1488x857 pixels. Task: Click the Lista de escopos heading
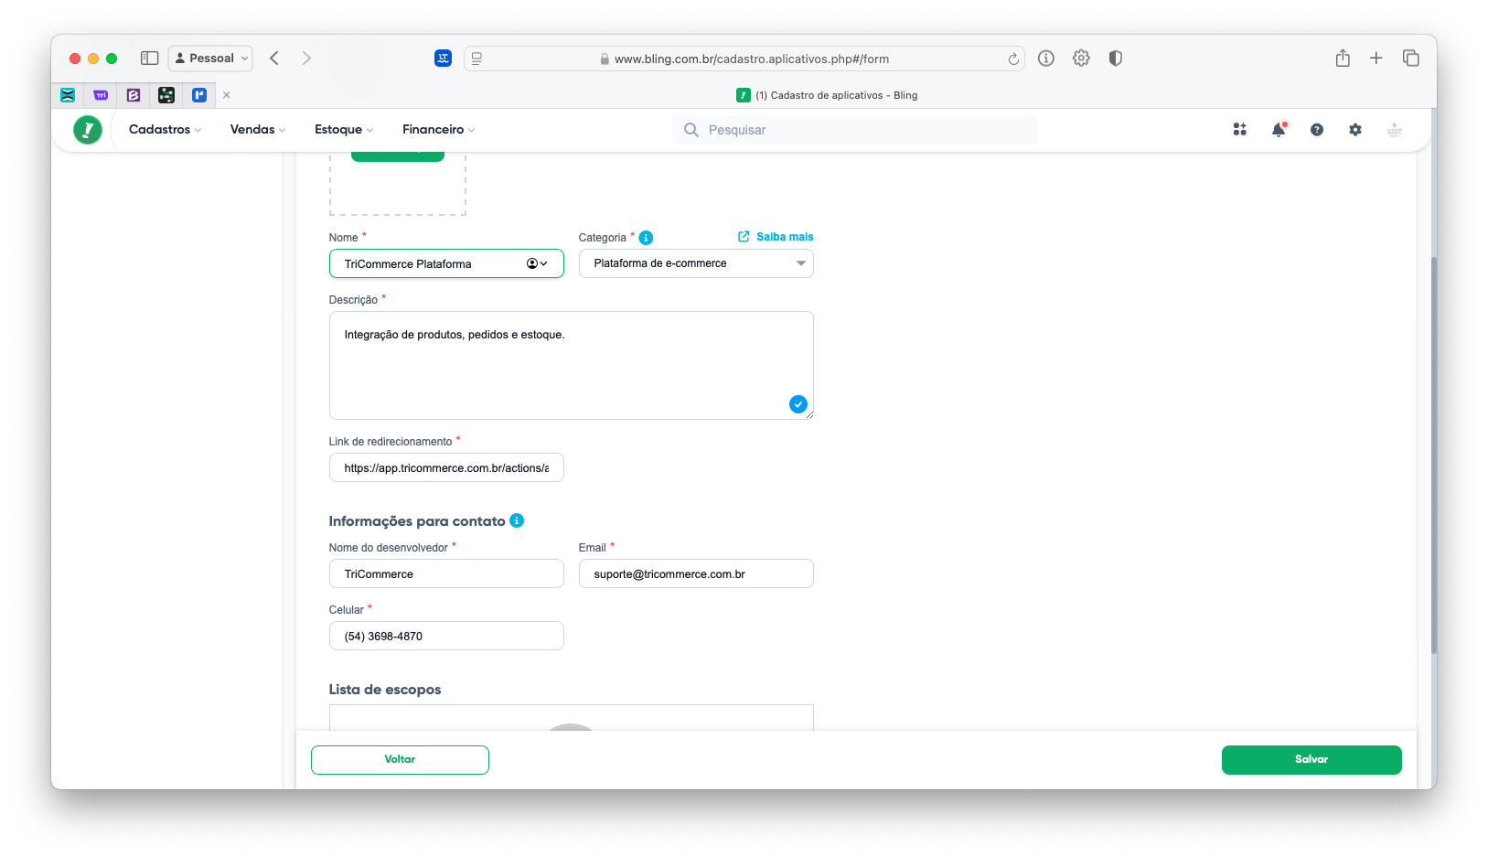click(x=385, y=690)
